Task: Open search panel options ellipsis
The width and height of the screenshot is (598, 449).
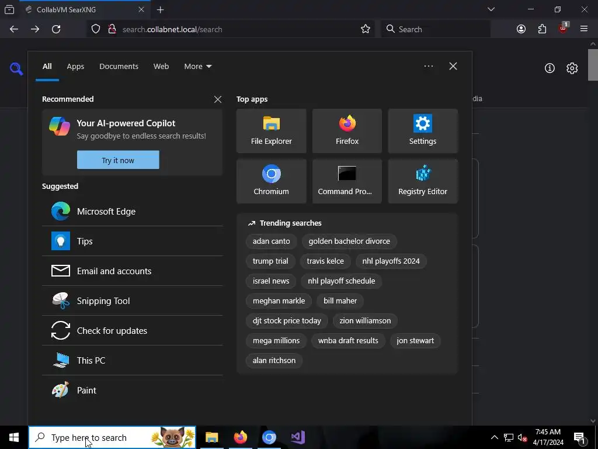Action: [428, 67]
